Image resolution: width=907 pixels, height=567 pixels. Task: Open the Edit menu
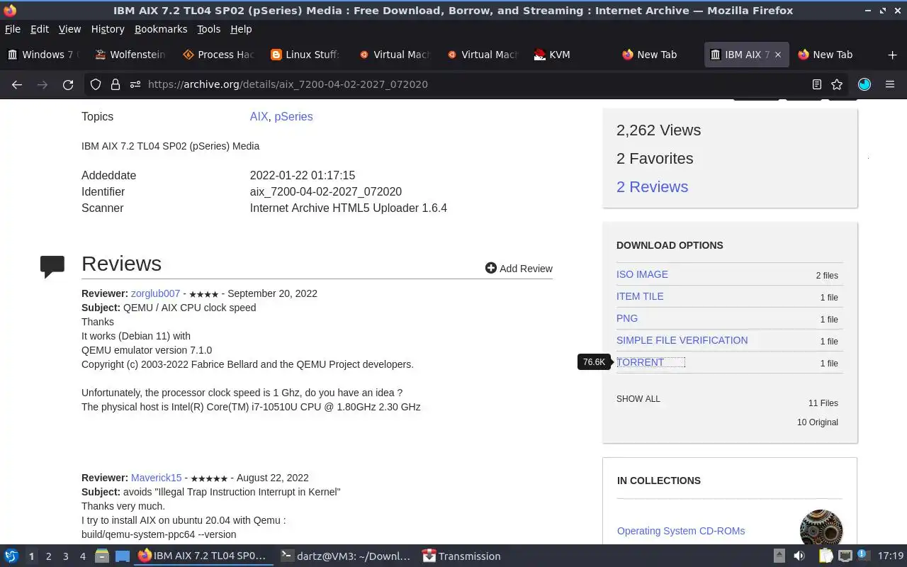click(x=40, y=29)
